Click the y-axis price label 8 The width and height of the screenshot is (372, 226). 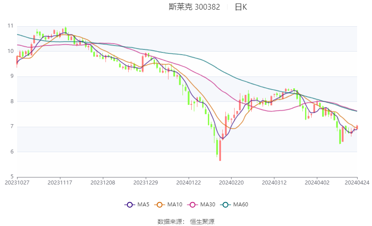pyautogui.click(x=12, y=101)
